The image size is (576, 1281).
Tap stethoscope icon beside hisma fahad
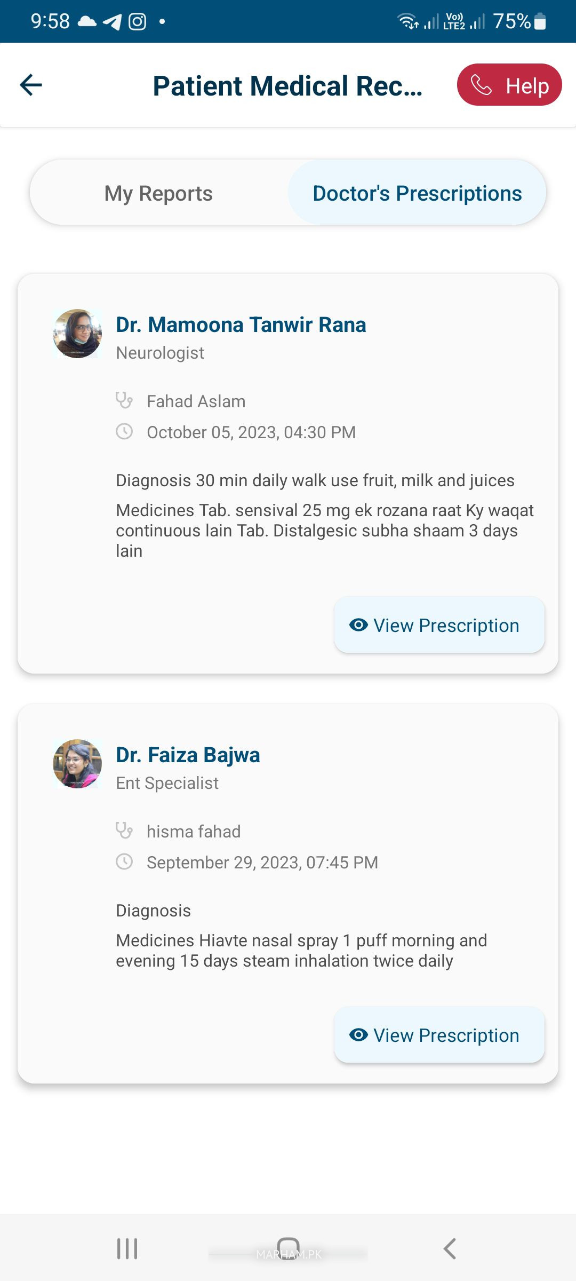point(124,831)
